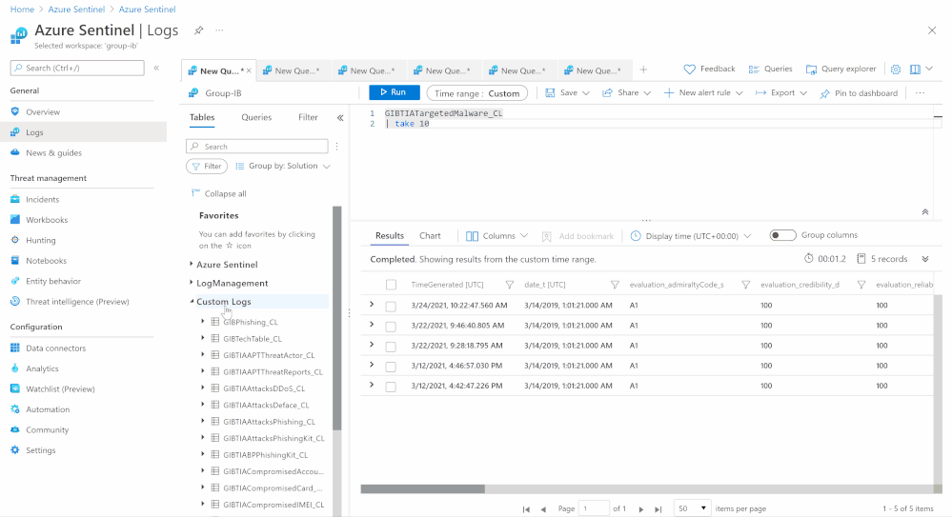Image resolution: width=952 pixels, height=517 pixels.
Task: Collapse the tables side panel
Action: [x=340, y=118]
